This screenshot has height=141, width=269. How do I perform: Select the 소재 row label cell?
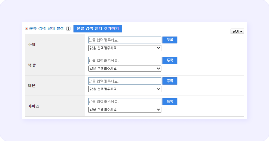[55, 44]
